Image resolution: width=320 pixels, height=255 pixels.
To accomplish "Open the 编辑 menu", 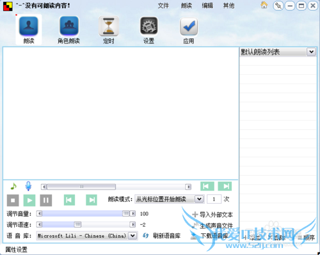I will click(x=207, y=6).
